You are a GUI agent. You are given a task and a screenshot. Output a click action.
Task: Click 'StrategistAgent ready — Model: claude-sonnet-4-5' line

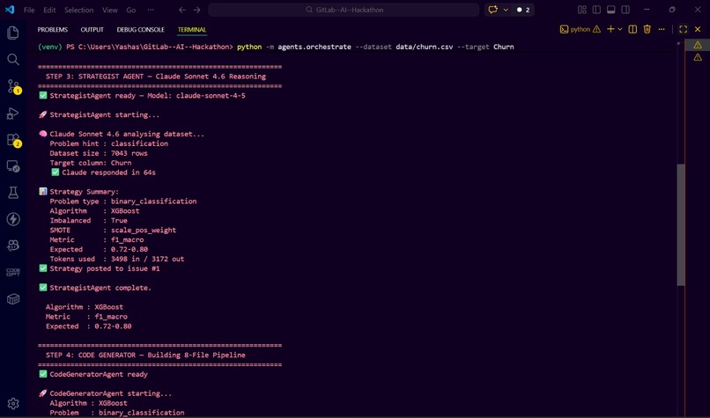(x=142, y=95)
